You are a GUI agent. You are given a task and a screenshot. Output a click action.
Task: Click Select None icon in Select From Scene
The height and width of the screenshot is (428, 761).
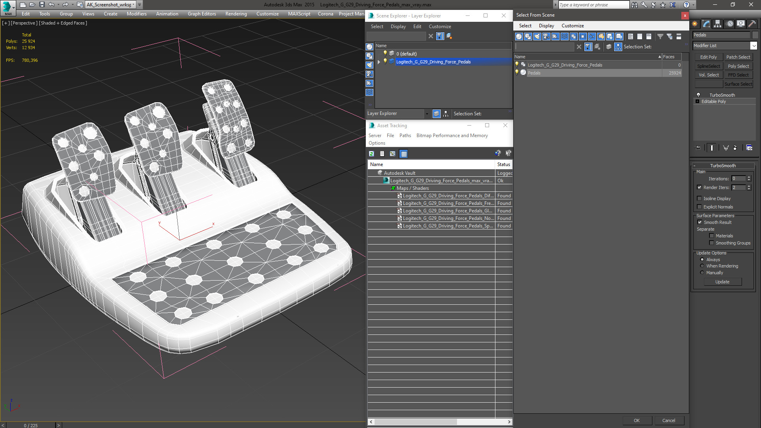640,36
